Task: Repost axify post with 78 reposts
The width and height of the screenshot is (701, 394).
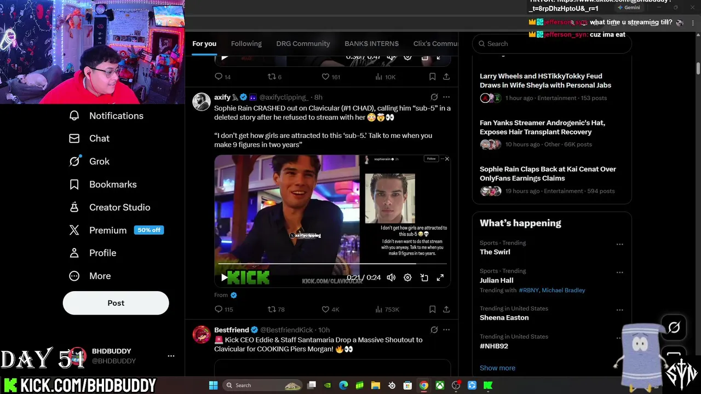Action: (275, 309)
